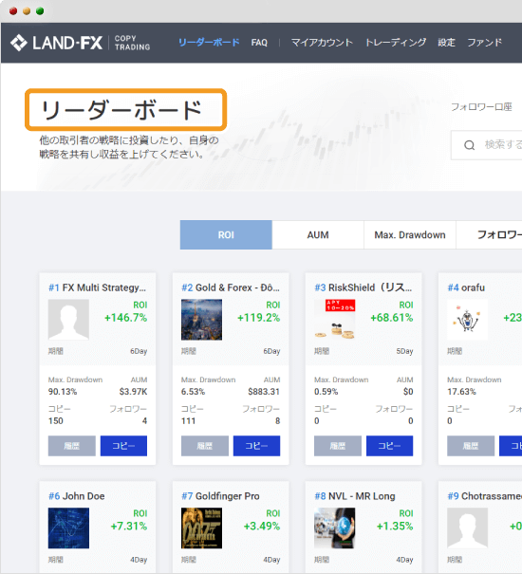Open the #7 Goldfinger Pro poster thumbnail

point(201,528)
